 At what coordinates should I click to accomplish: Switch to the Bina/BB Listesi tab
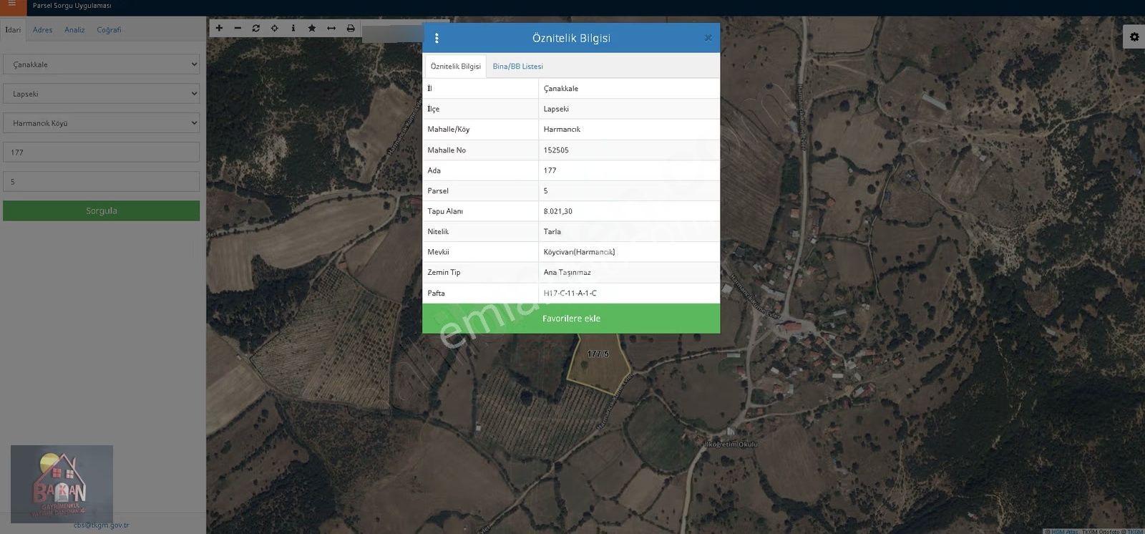coord(517,67)
